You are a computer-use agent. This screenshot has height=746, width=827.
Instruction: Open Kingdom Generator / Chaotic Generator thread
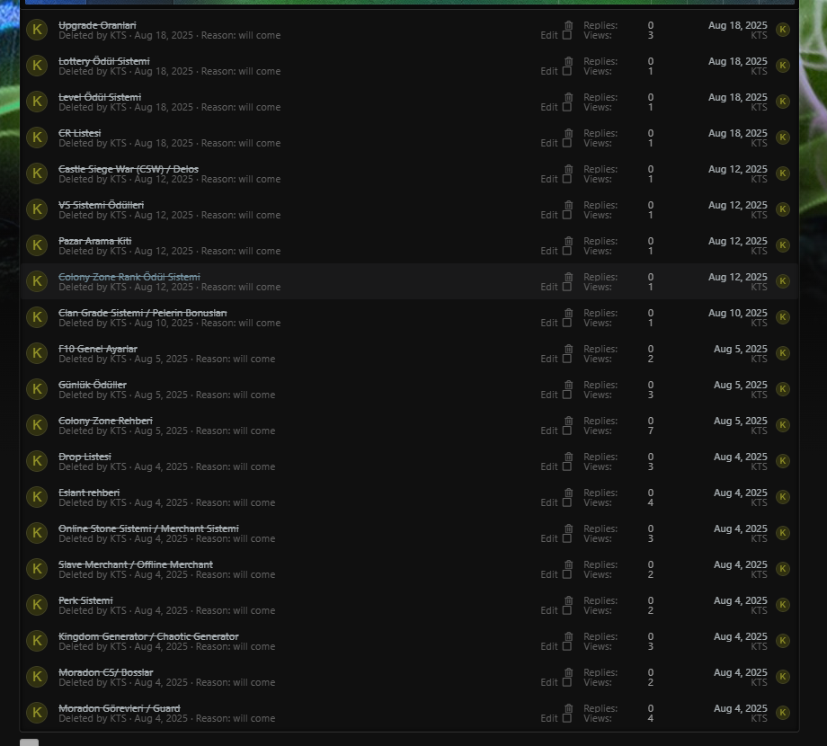[x=148, y=636]
